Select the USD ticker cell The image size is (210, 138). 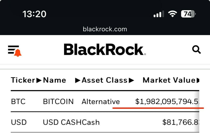[x=19, y=122]
